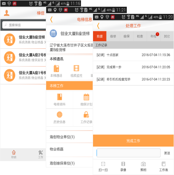Tap the 扫一扫 scan icon
Viewport: 174px width, 175px height.
coord(103,164)
